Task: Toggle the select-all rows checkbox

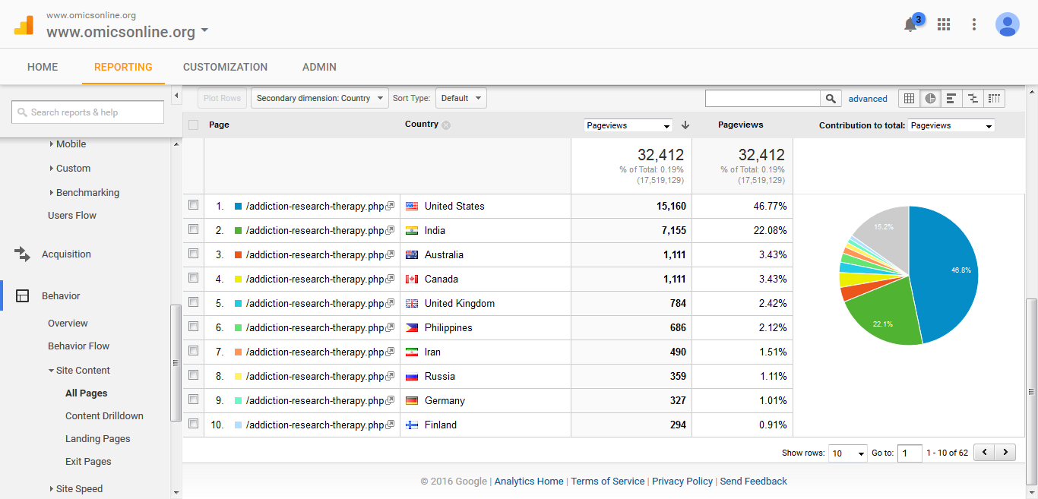Action: pos(193,125)
